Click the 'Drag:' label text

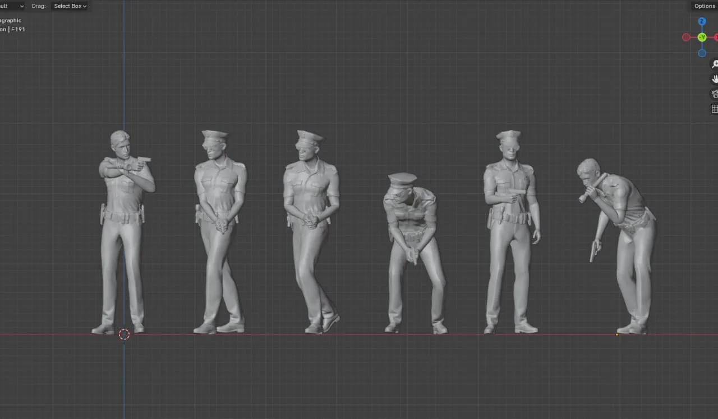pos(38,6)
